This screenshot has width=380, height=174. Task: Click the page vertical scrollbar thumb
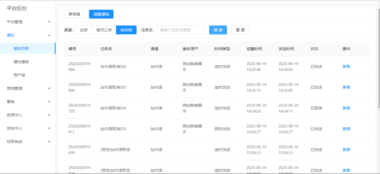point(379,58)
